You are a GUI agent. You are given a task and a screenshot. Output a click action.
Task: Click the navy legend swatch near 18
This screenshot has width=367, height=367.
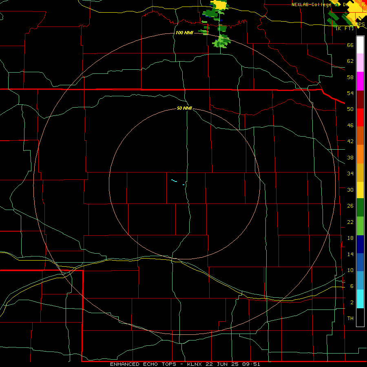pyautogui.click(x=360, y=244)
